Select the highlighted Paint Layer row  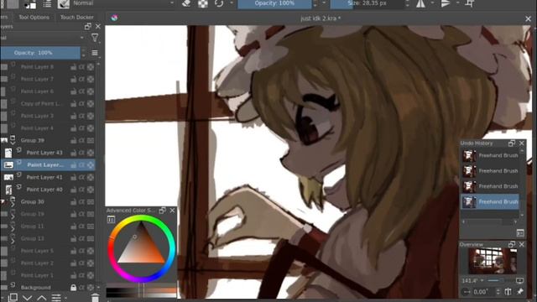coord(48,165)
